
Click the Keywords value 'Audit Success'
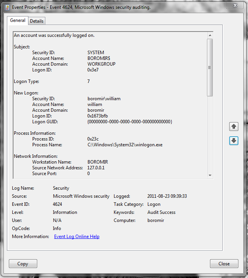click(161, 212)
